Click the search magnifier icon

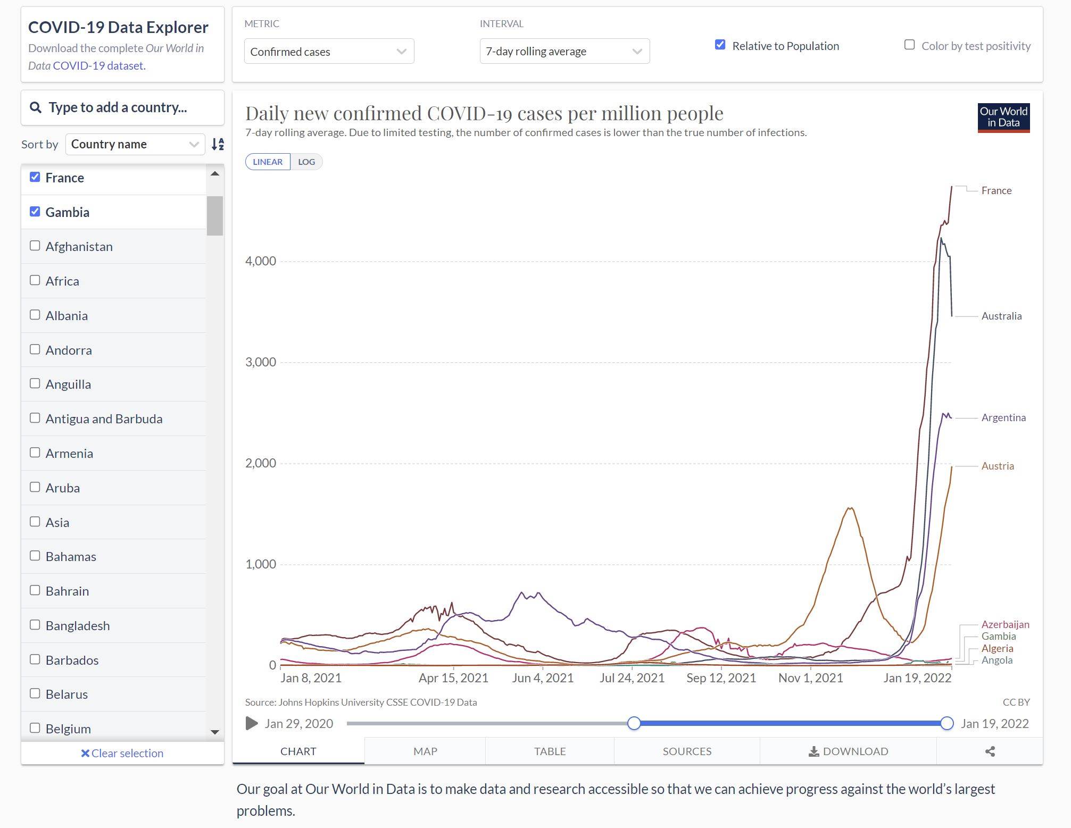click(36, 107)
